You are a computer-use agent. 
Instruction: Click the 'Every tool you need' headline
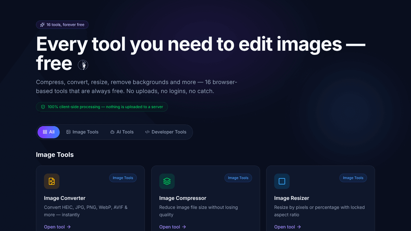point(201,54)
